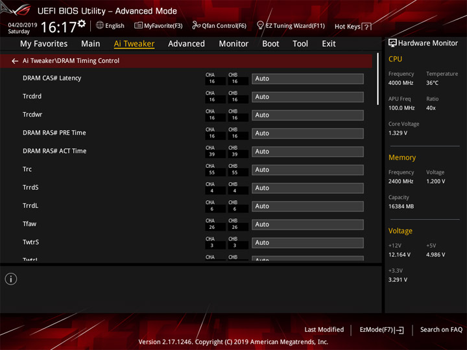Open the Advanced tab

pos(186,44)
